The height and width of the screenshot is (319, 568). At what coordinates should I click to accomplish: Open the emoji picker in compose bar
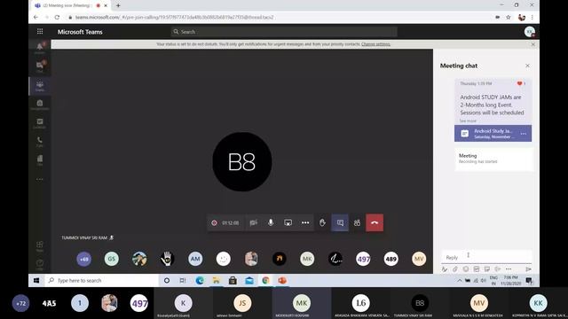pyautogui.click(x=466, y=269)
